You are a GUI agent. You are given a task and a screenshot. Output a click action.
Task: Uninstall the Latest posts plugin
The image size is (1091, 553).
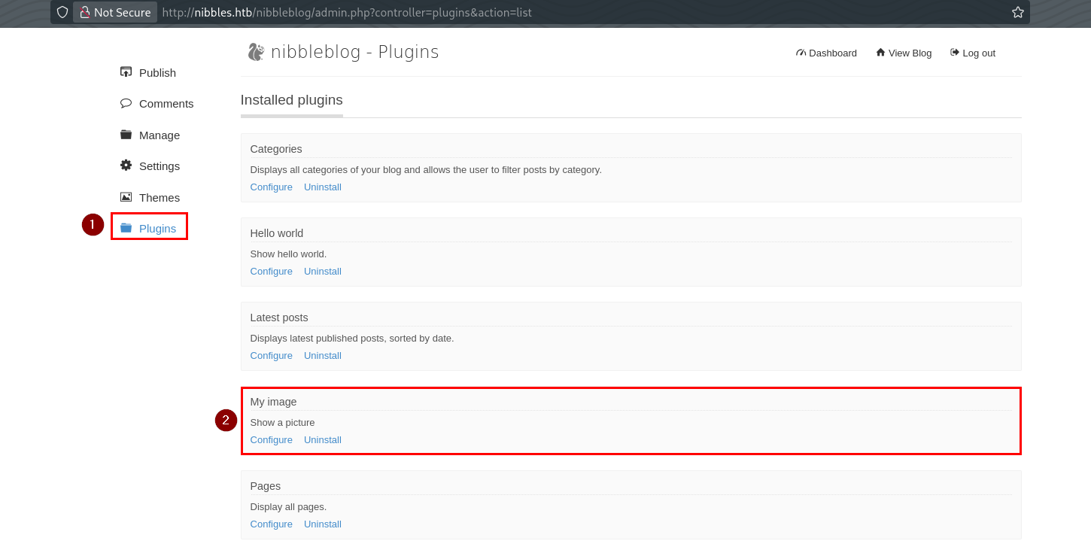[x=322, y=355]
